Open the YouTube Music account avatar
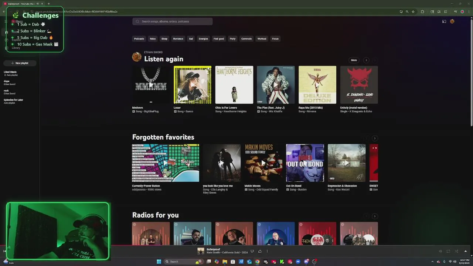This screenshot has width=473, height=266. 452,21
